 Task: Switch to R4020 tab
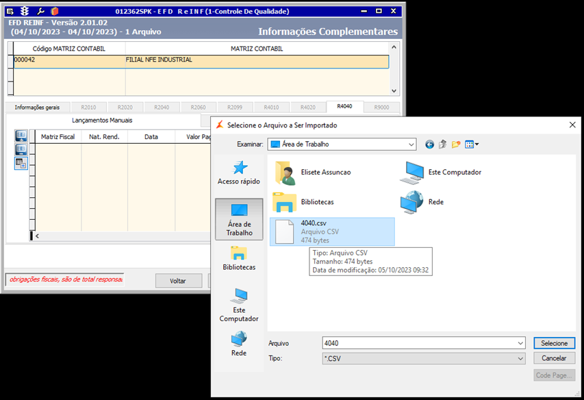point(307,108)
